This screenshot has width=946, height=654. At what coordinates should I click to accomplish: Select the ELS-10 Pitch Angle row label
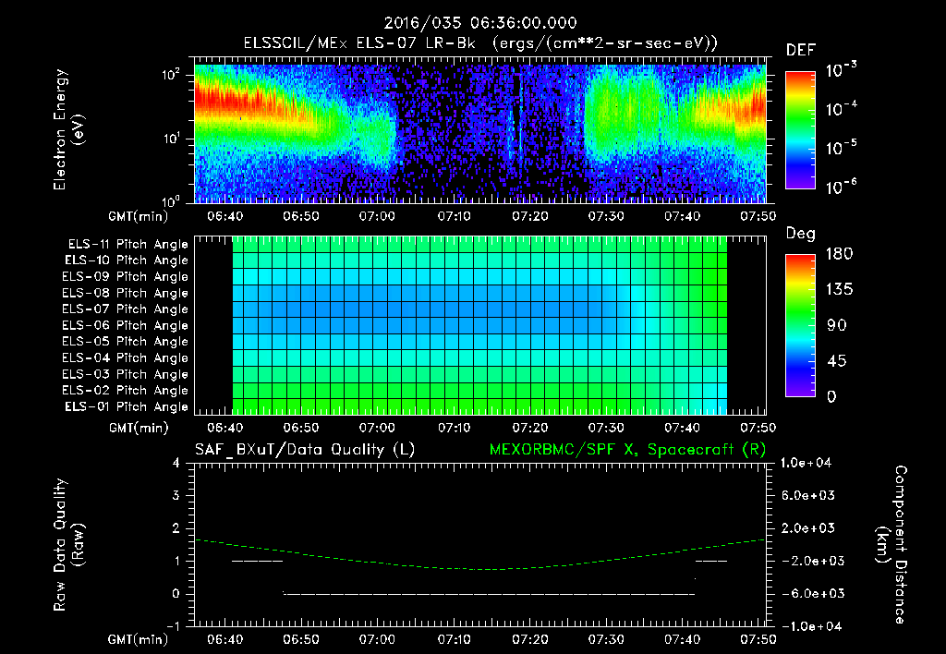tap(127, 260)
